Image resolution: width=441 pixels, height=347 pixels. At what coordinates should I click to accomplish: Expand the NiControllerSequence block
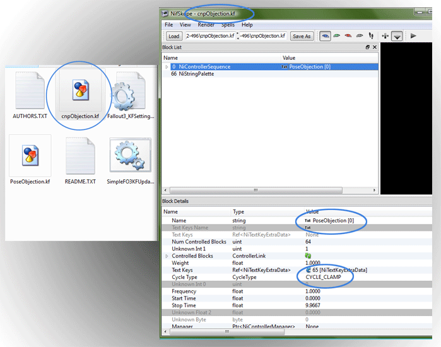pyautogui.click(x=167, y=67)
